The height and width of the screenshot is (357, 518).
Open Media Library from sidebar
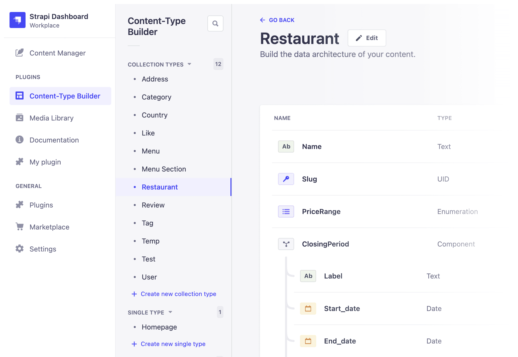[x=51, y=118]
